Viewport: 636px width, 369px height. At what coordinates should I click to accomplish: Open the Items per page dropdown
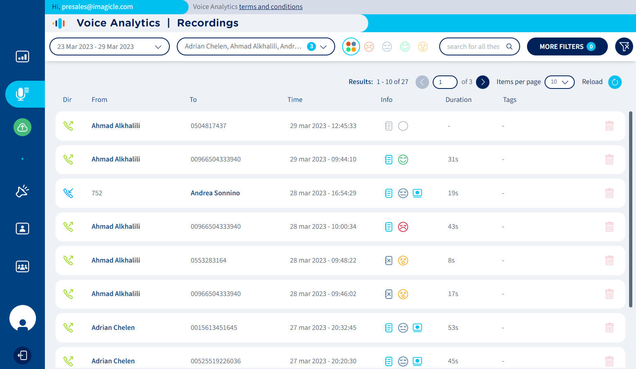(x=559, y=82)
